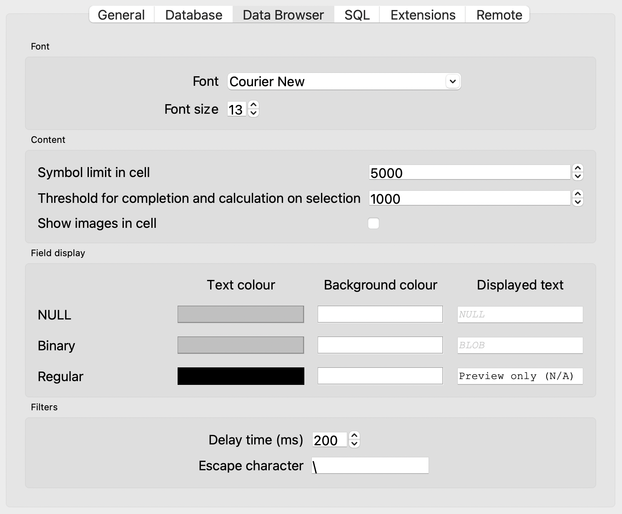Open the Remote tab

click(499, 15)
